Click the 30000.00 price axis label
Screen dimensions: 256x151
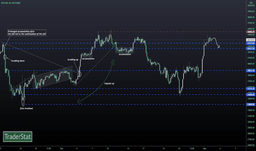[x=251, y=122]
